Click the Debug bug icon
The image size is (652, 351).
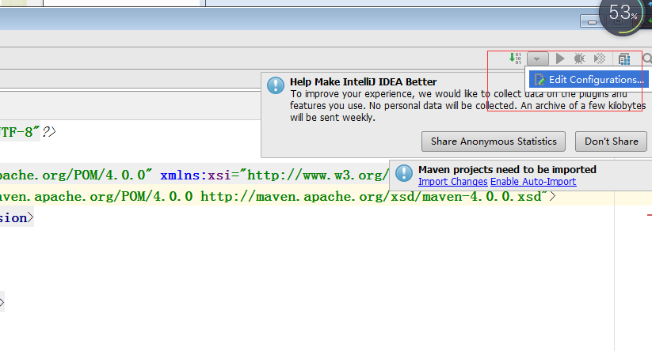[579, 58]
